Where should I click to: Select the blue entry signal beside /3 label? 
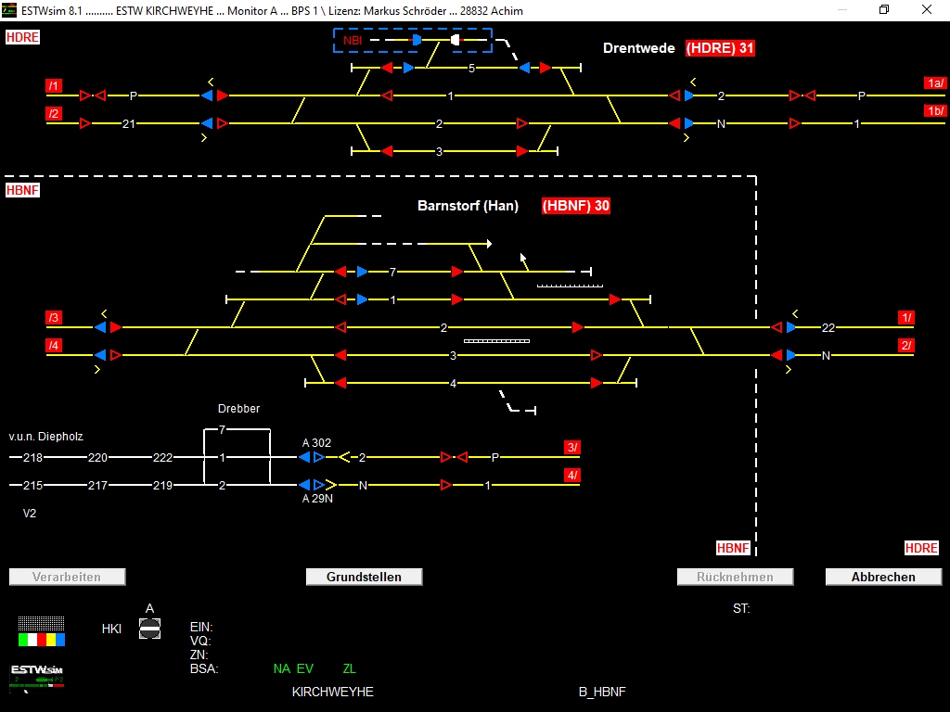(100, 327)
